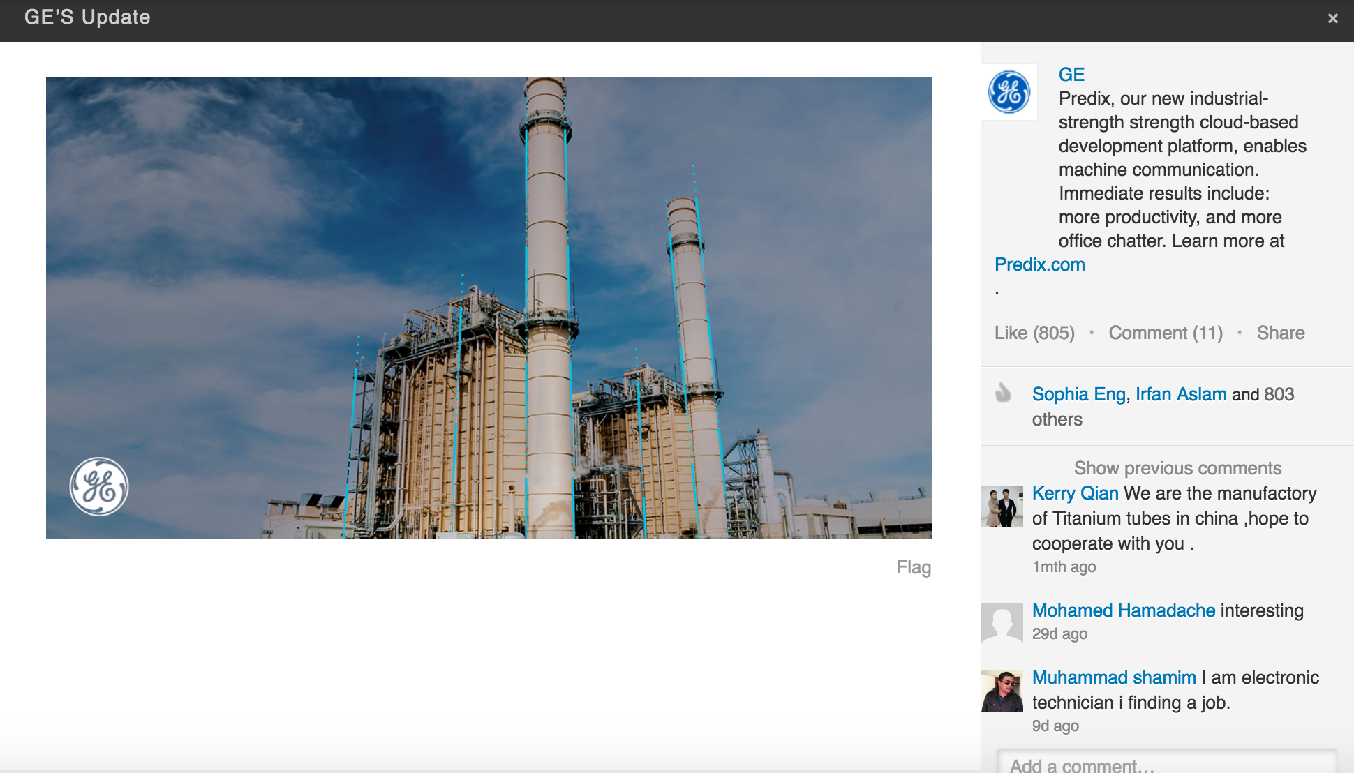Expand Show previous comments
The width and height of the screenshot is (1354, 773).
pos(1177,468)
